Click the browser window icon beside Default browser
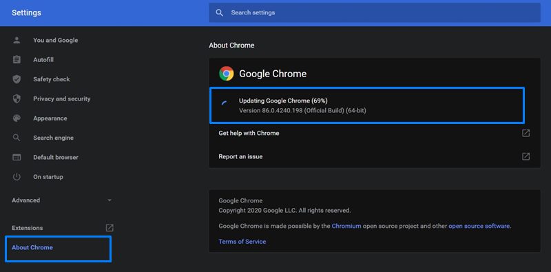This screenshot has height=272, width=551. (x=17, y=158)
